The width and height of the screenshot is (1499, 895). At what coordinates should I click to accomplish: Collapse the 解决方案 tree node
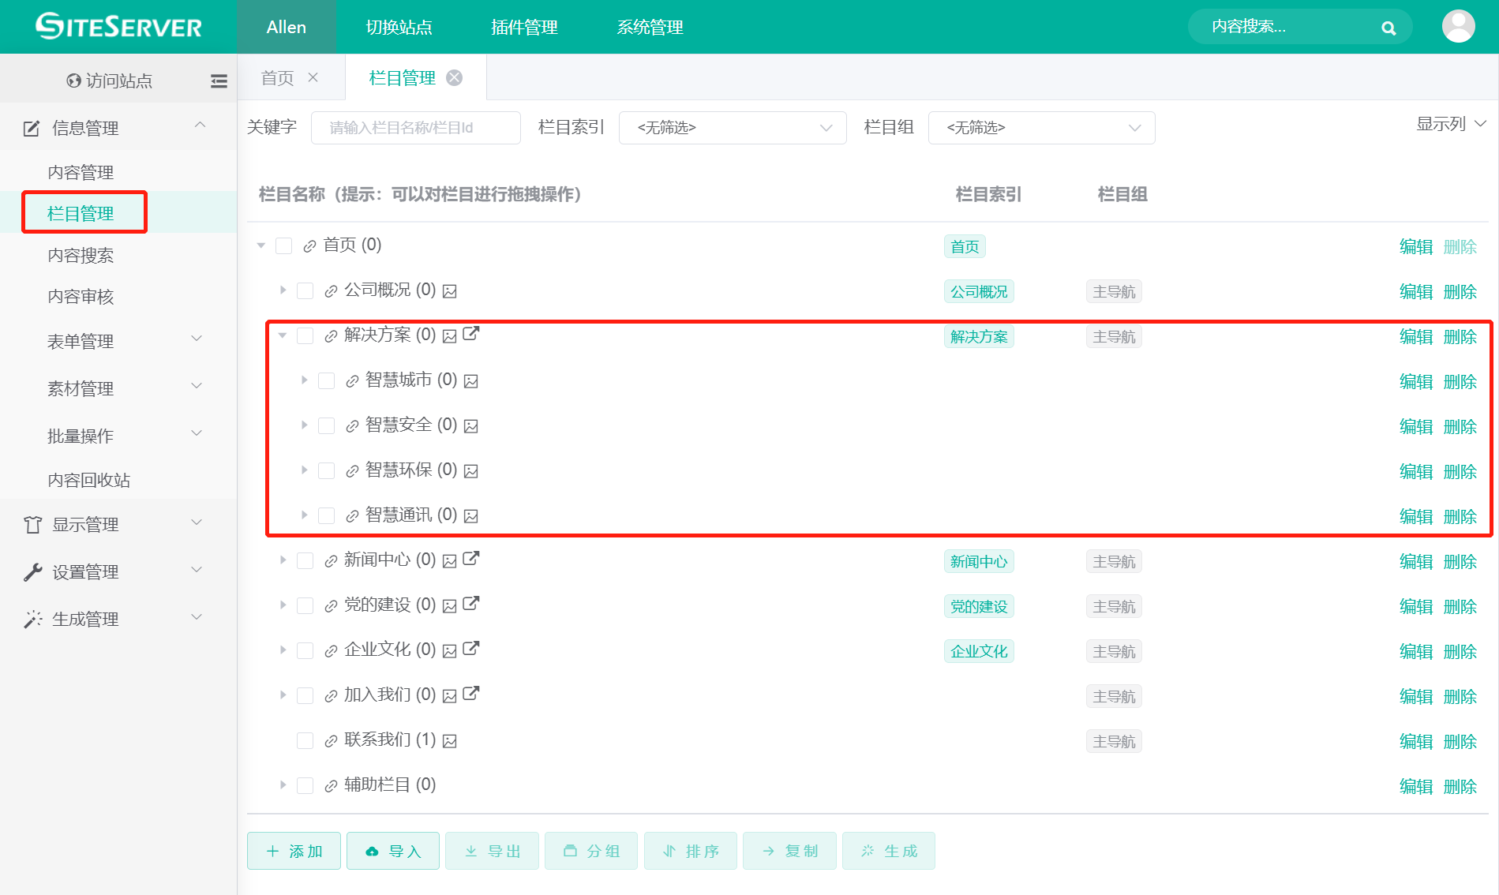[x=283, y=335]
